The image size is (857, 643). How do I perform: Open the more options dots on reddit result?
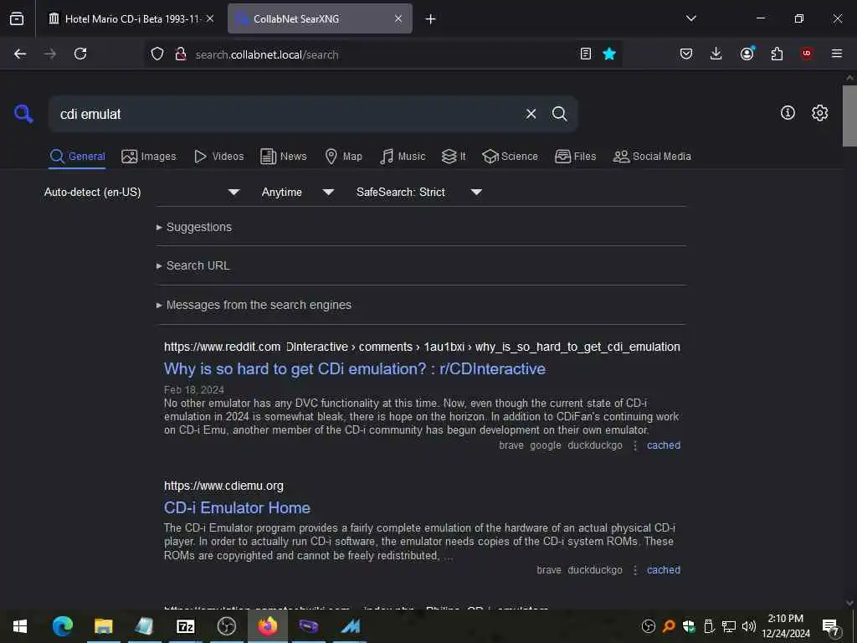pos(635,445)
